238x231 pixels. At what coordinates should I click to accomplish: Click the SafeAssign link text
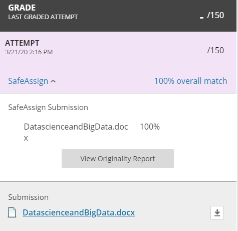(28, 81)
